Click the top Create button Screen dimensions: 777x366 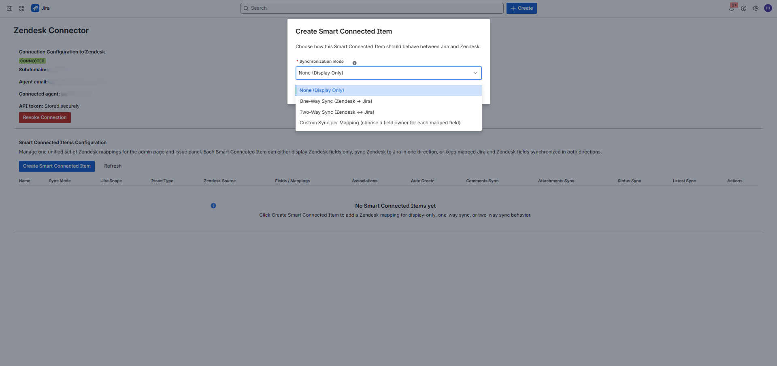522,8
